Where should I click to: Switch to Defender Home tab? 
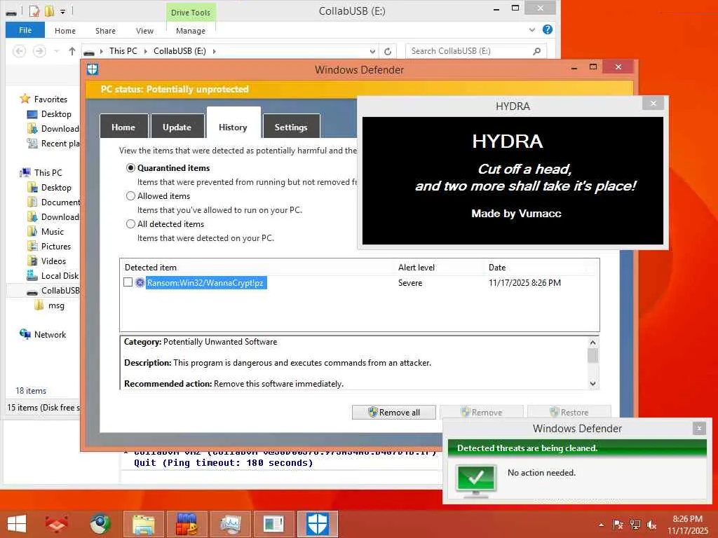click(x=123, y=127)
